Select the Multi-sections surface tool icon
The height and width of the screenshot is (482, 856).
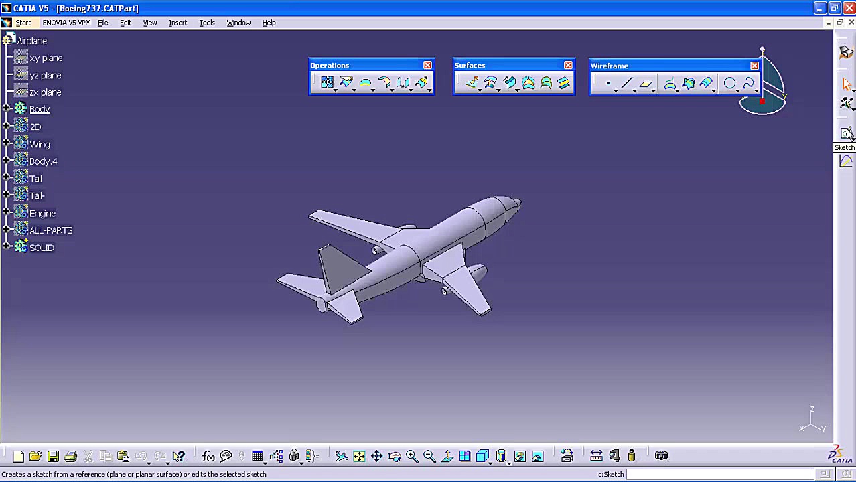point(546,82)
